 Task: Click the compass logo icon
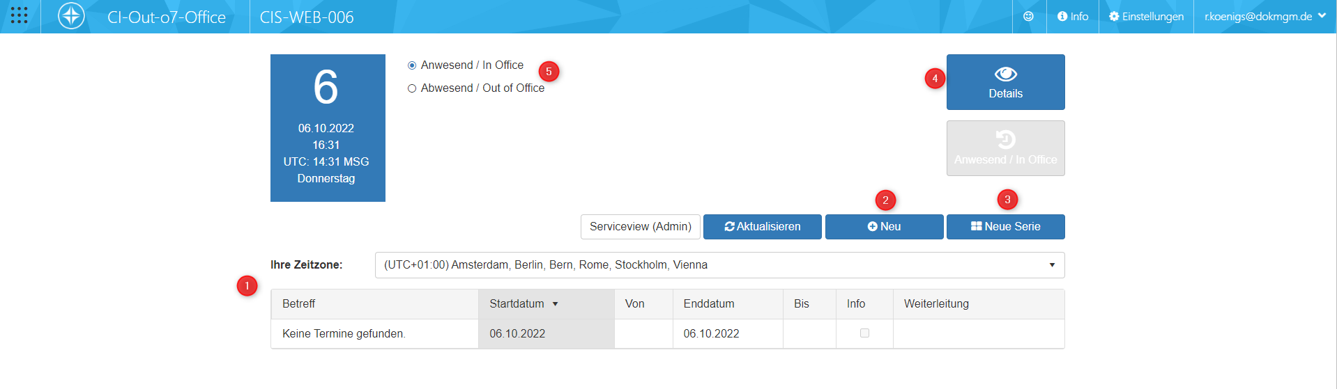coord(71,16)
